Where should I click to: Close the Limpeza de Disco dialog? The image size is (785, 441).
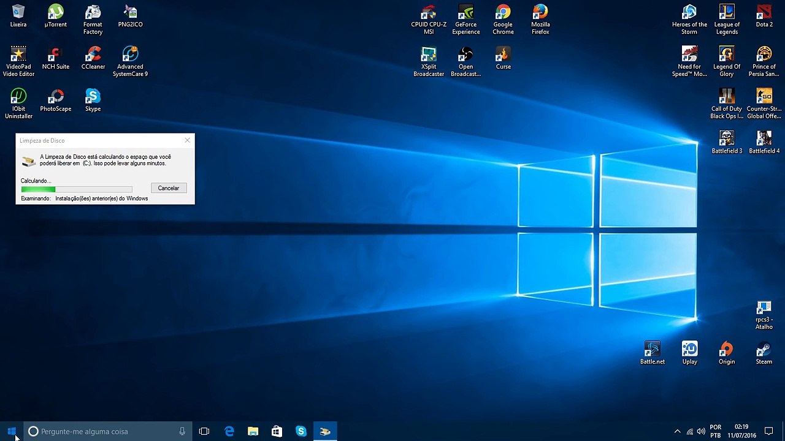pos(188,140)
